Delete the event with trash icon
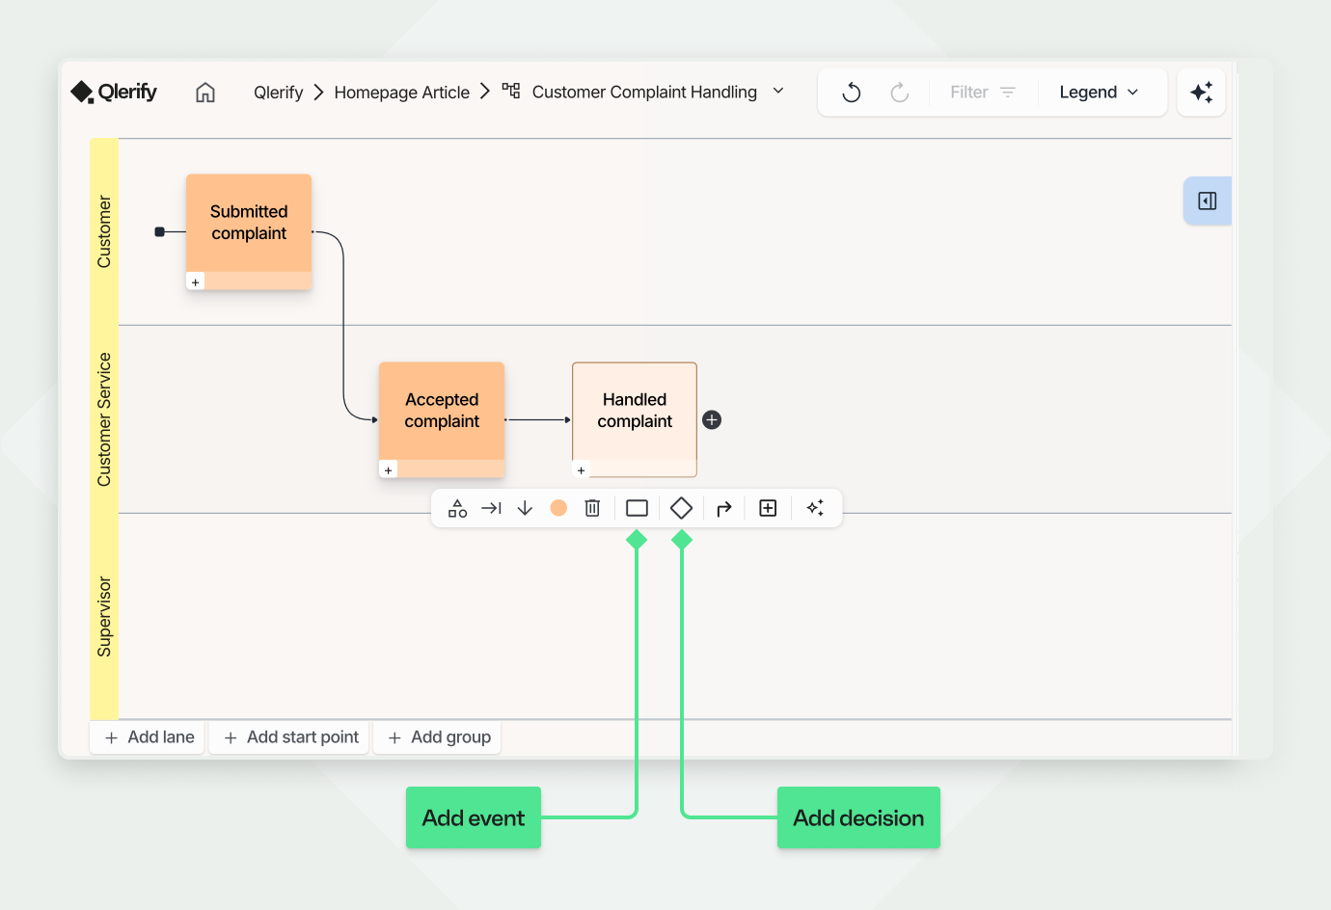The height and width of the screenshot is (910, 1331). click(592, 508)
